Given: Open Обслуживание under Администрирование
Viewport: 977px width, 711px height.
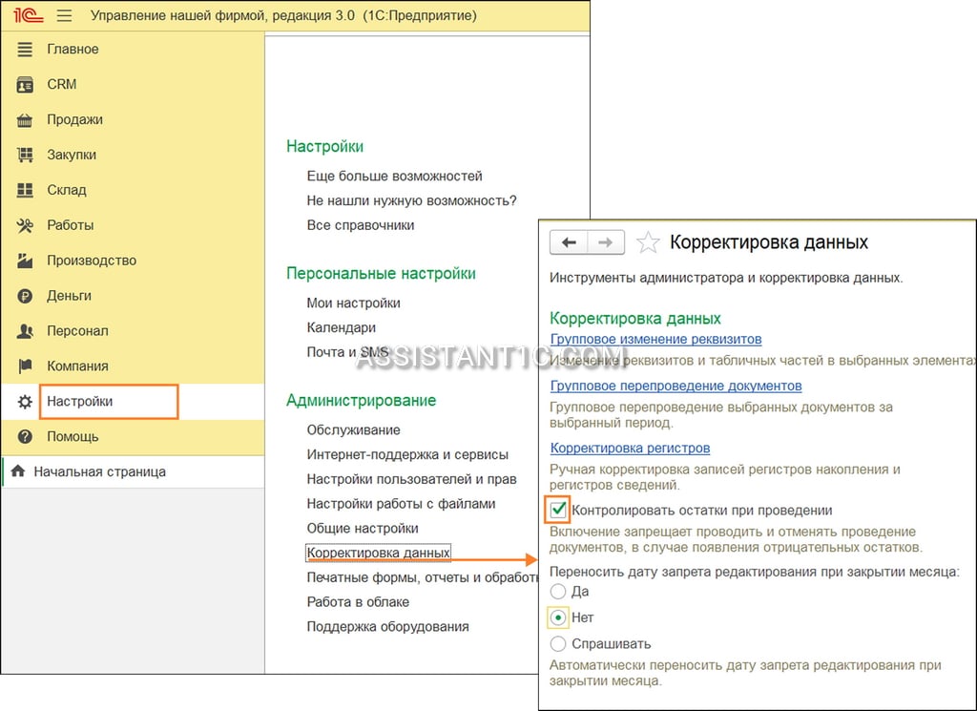Looking at the screenshot, I should coord(353,430).
